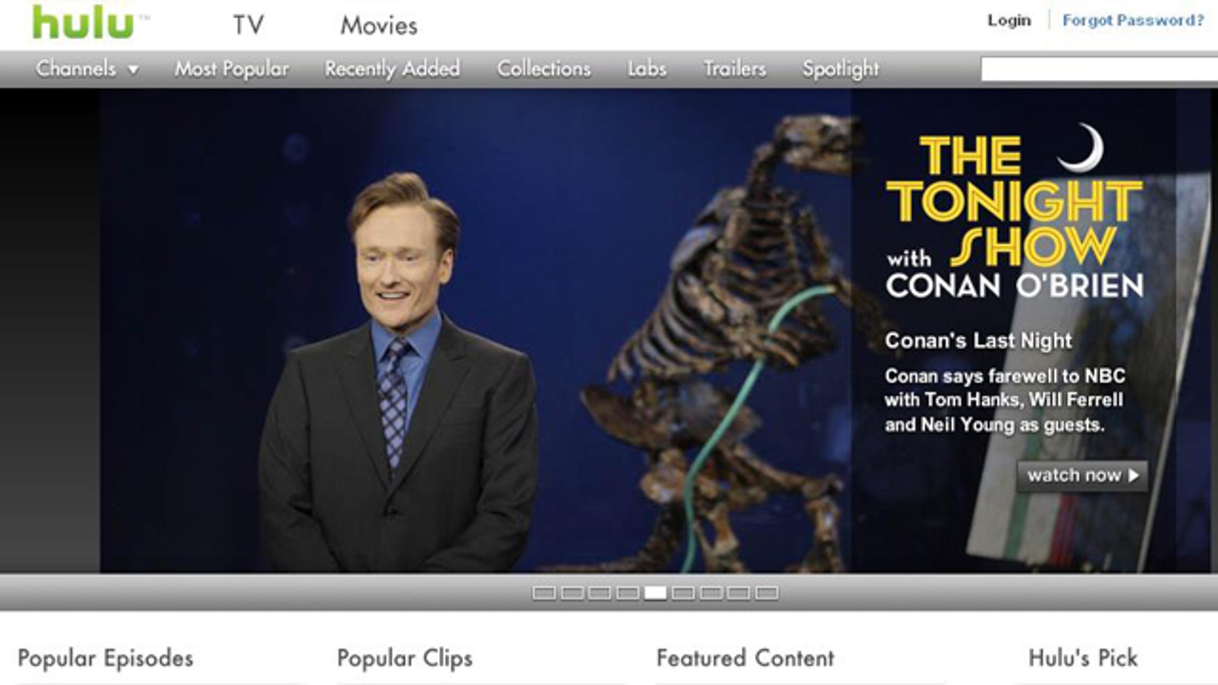This screenshot has width=1218, height=685.
Task: Click the watch now button
Action: (1083, 475)
